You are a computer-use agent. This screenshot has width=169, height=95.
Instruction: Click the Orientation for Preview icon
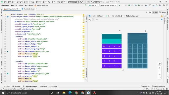93,16
